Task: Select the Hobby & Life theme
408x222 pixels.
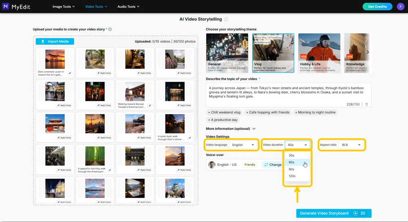Action: 319,53
